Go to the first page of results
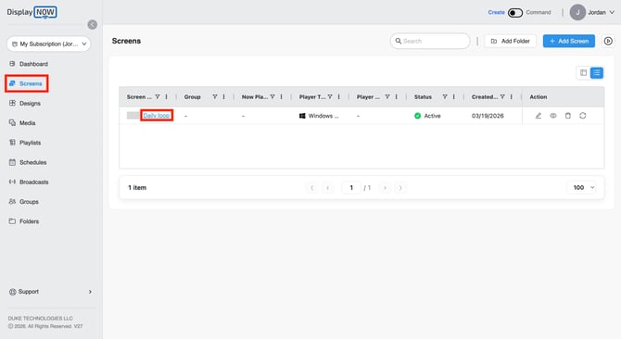Viewport: 621px width, 339px height. tap(312, 188)
